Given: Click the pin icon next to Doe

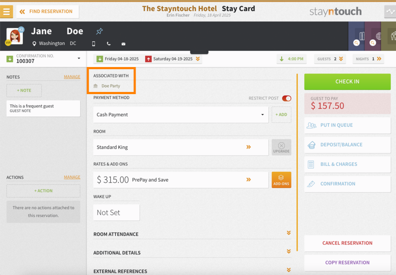Looking at the screenshot, I should point(99,31).
